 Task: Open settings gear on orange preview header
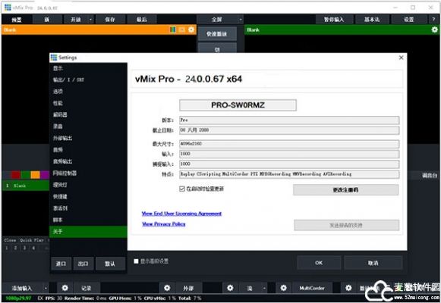pyautogui.click(x=191, y=30)
